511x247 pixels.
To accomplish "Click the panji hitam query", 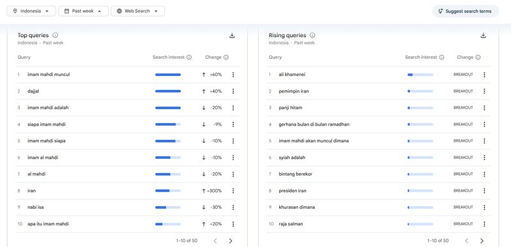I will tap(291, 108).
